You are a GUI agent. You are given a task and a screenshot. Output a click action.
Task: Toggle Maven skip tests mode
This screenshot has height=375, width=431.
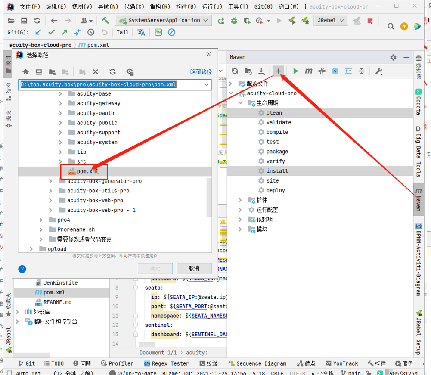point(335,71)
